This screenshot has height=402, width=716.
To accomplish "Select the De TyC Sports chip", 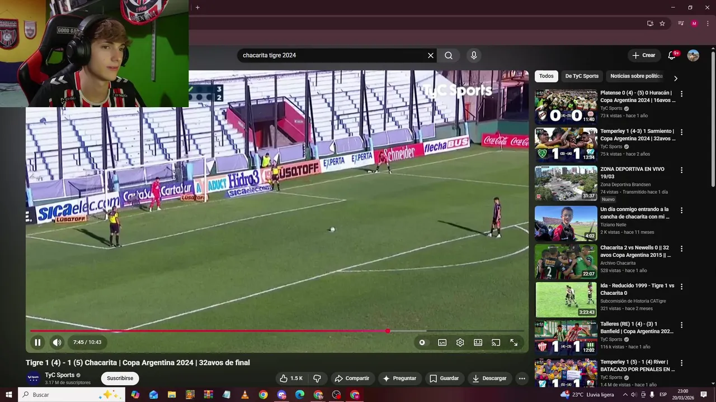I will pos(582,76).
